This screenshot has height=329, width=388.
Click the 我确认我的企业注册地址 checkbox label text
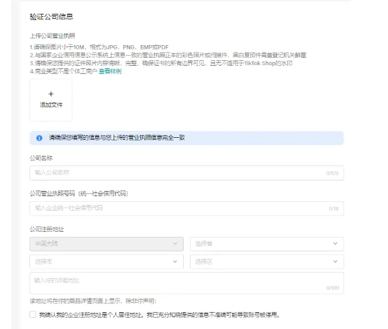tap(158, 315)
